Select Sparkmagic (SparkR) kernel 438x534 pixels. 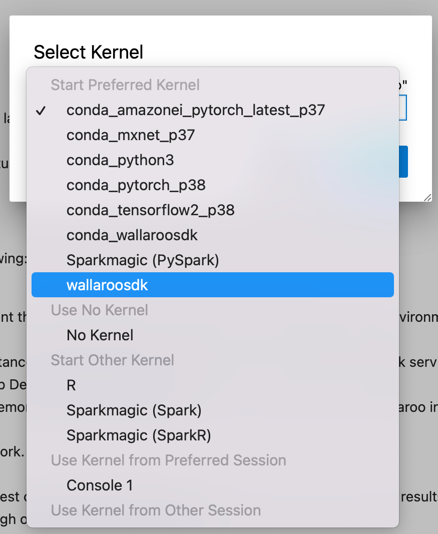click(x=139, y=435)
